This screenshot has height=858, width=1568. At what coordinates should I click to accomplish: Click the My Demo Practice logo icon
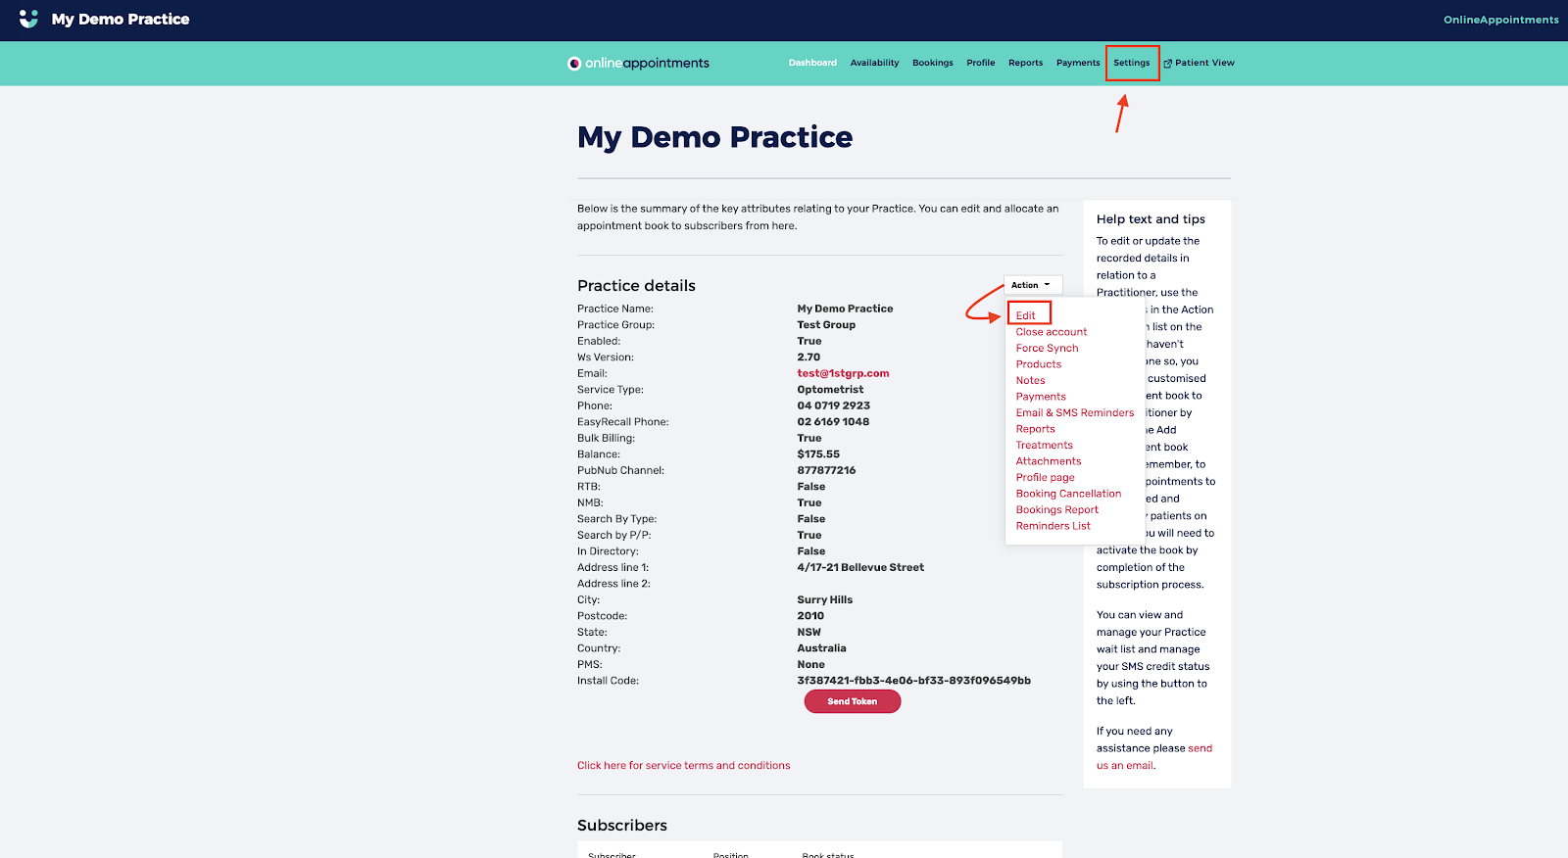coord(28,19)
